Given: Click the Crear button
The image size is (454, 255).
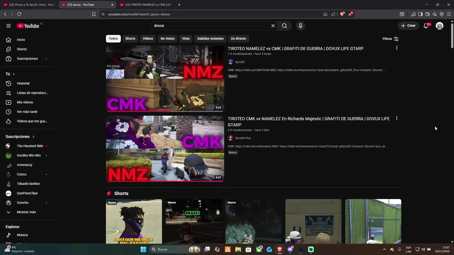Looking at the screenshot, I should 408,26.
